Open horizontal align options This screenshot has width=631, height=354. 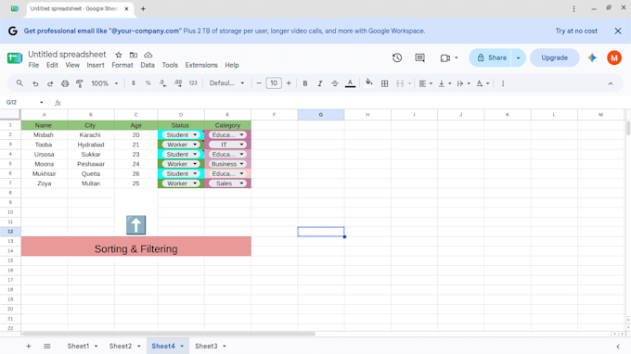point(425,83)
